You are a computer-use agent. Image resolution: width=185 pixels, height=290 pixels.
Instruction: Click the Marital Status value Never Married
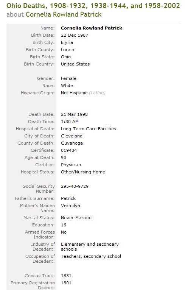76,218
